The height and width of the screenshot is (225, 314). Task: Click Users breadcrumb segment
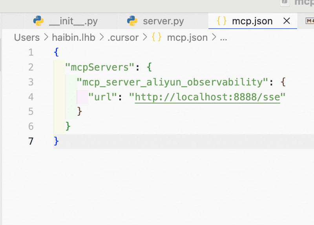27,37
